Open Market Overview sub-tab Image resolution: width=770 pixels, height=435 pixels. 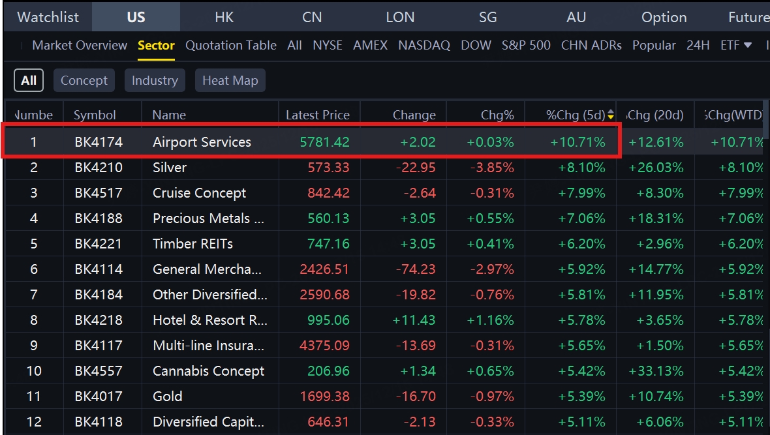(80, 46)
